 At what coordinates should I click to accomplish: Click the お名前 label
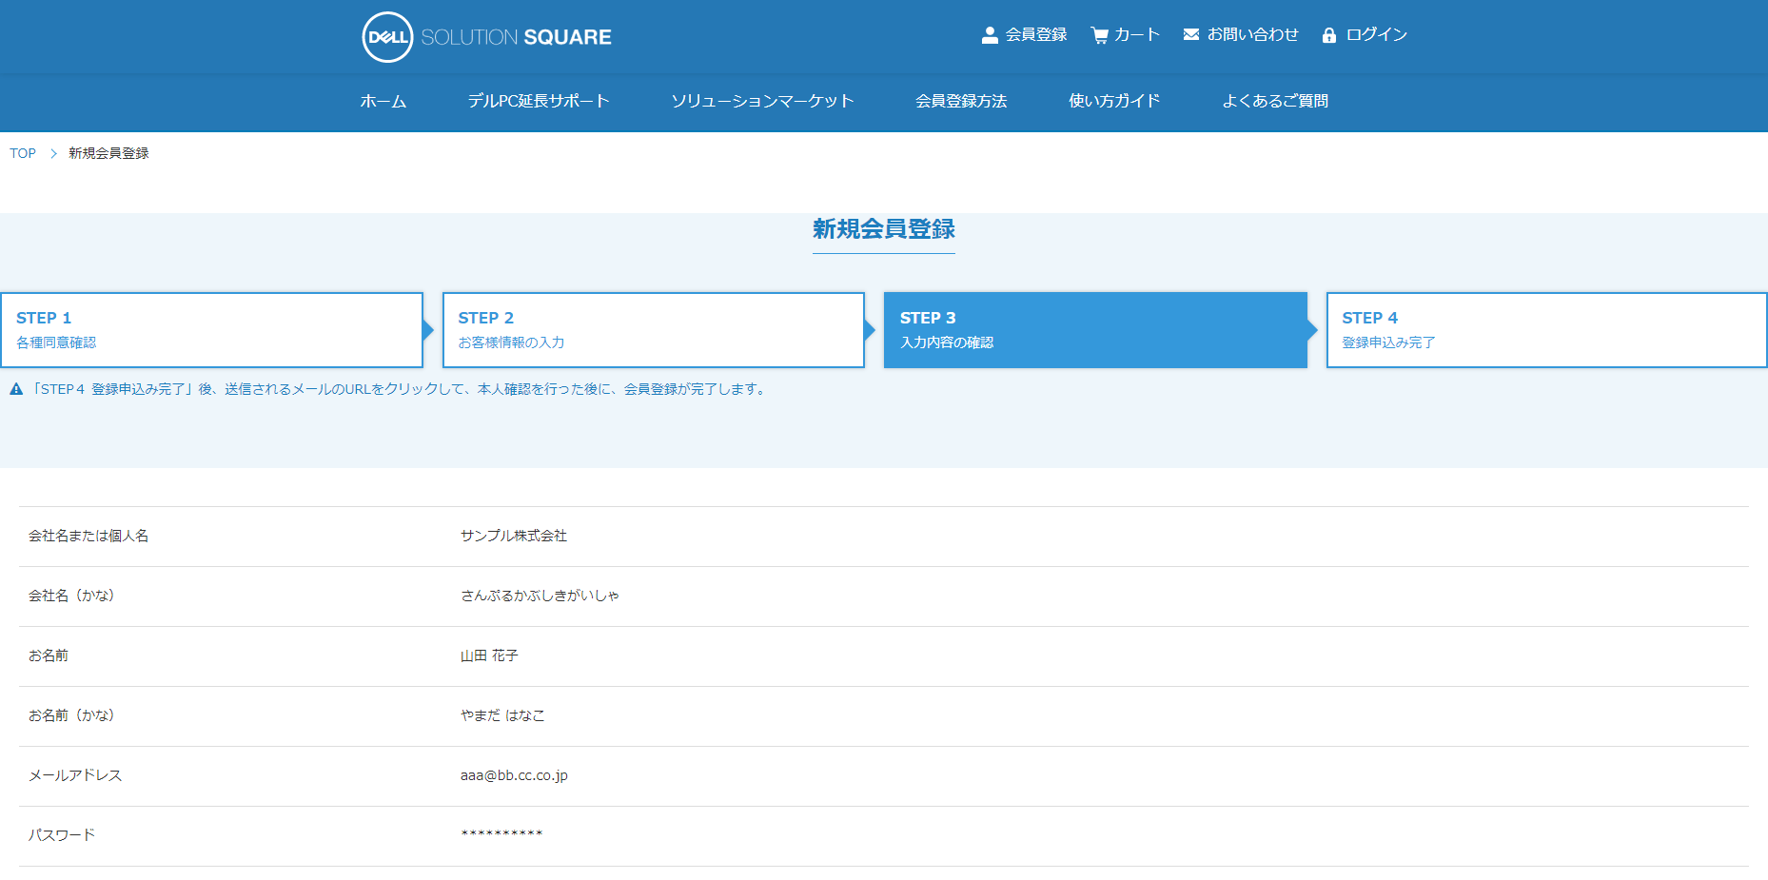click(49, 655)
